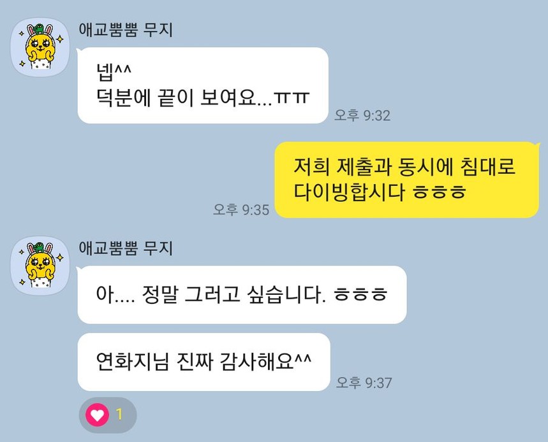The width and height of the screenshot is (548, 442).
Task: Select the 정말 그러고 싶습니다 message bubble
Action: point(242,294)
